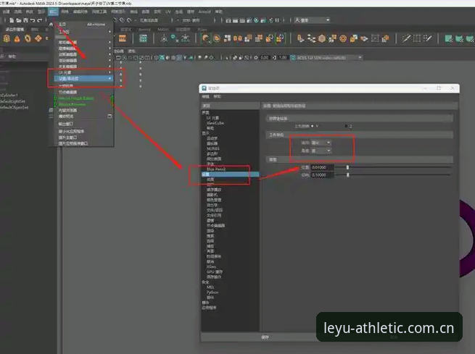Select UI 元素 in Preferences category list

point(213,118)
